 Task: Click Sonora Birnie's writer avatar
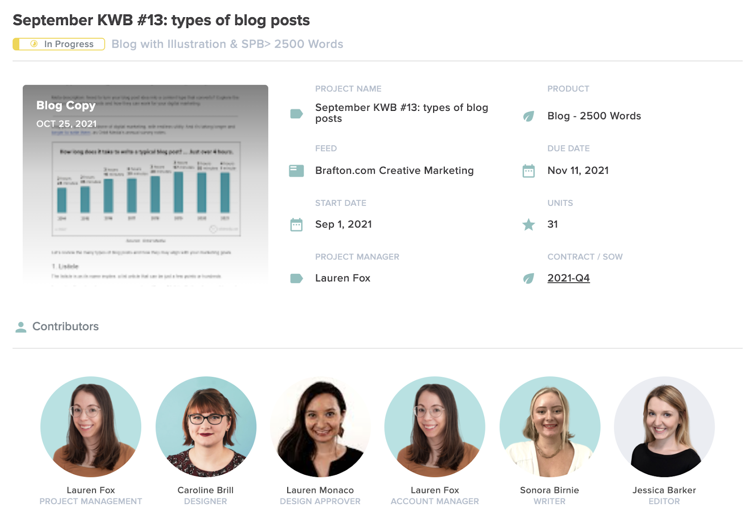tap(550, 426)
